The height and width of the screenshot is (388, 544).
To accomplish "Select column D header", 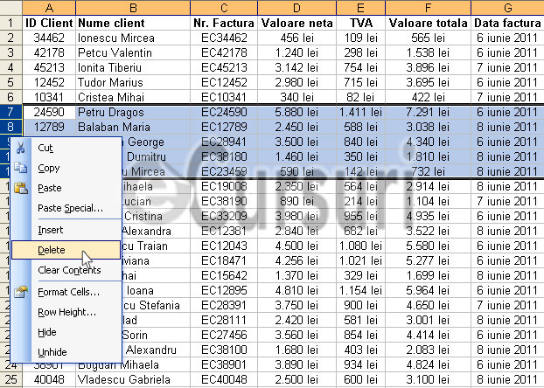I will point(296,8).
